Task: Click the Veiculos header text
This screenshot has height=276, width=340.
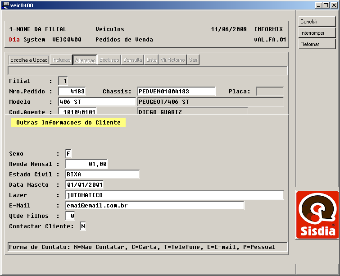Action: (x=110, y=29)
